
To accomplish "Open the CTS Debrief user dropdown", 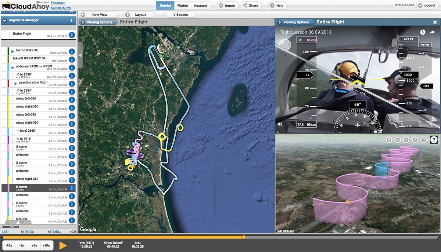I will pos(405,6).
